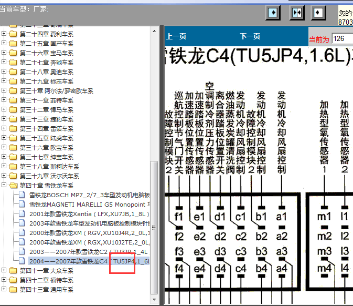Click document icon of 2001年款雪铁龙Xantia entry
Image resolution: width=353 pixels, height=306 pixels.
tap(22, 213)
